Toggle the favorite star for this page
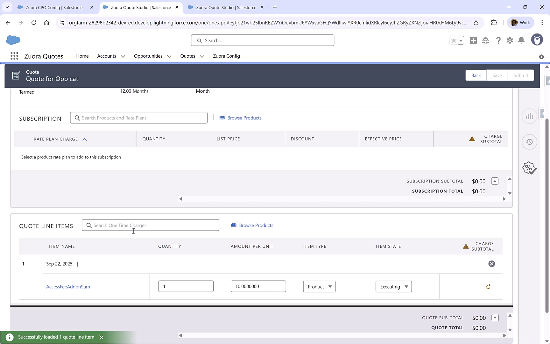The width and height of the screenshot is (550, 344). tap(453, 40)
